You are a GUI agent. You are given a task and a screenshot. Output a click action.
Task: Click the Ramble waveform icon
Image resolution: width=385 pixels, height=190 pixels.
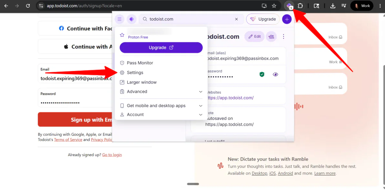point(221,166)
